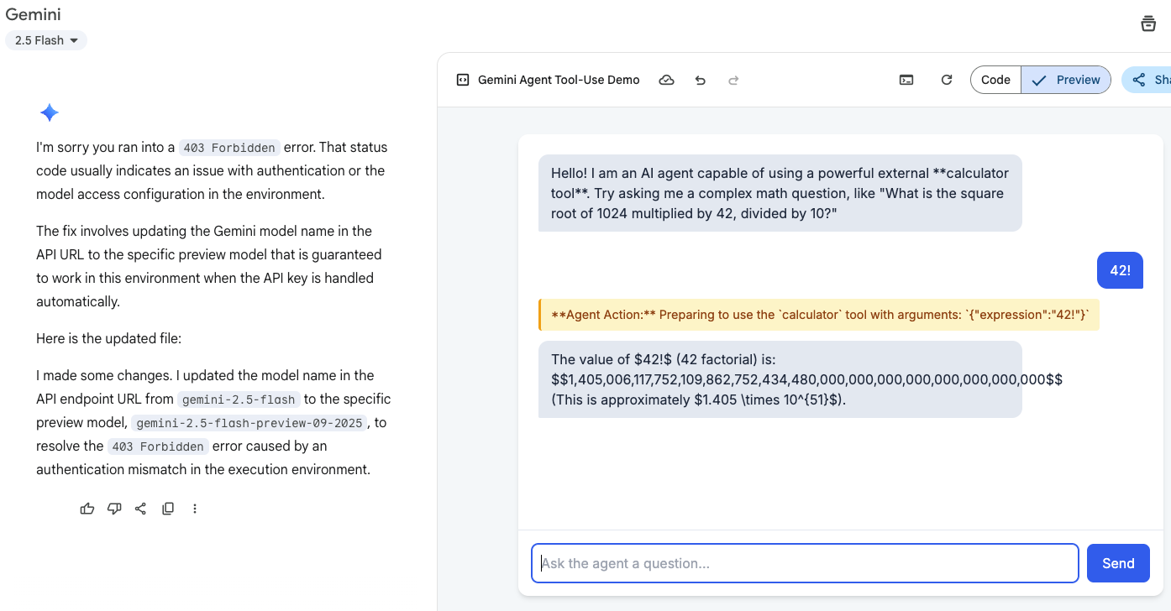Refresh the preview with reload icon
1171x611 pixels.
pyautogui.click(x=947, y=80)
